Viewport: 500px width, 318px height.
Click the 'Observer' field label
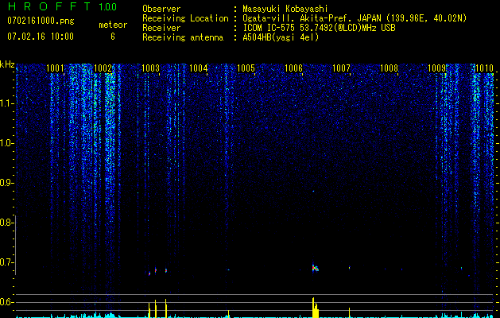click(x=161, y=9)
